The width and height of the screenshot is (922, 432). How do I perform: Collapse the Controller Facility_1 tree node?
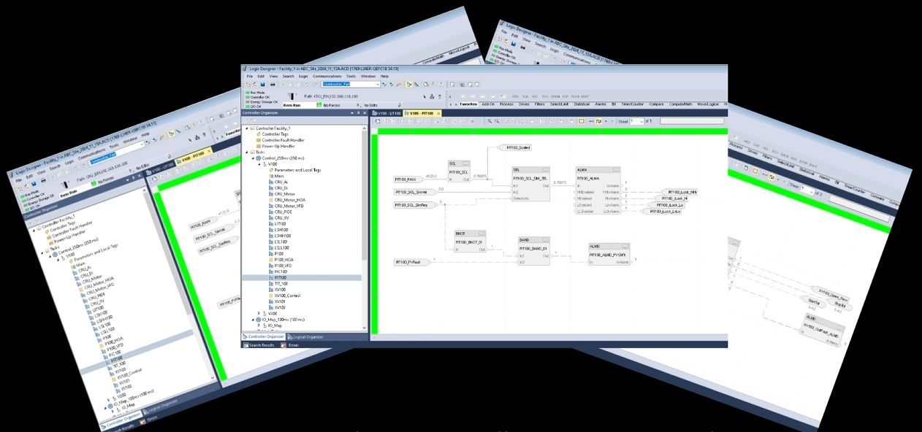click(248, 128)
